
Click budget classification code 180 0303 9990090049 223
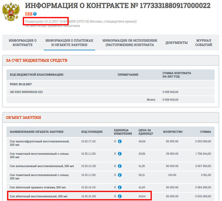tap(26, 92)
